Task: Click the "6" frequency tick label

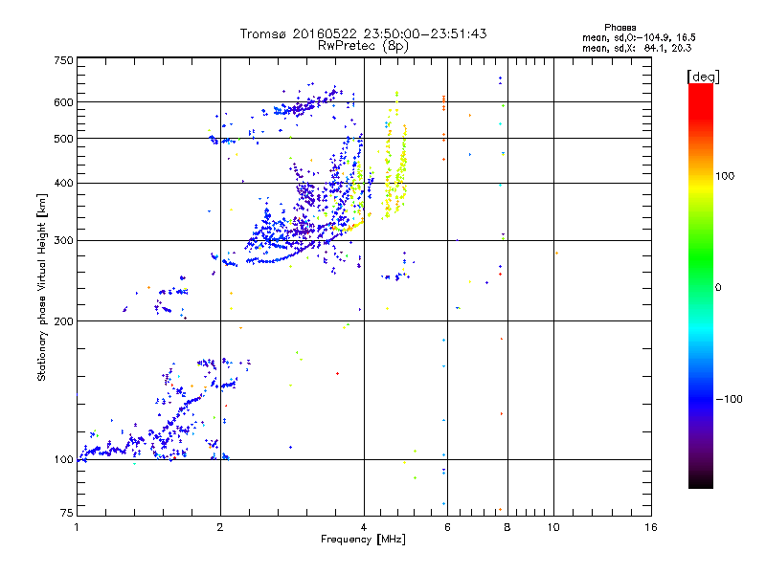Action: (x=447, y=527)
